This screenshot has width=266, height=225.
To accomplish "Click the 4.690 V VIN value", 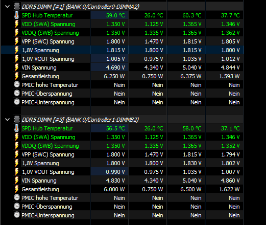I will pos(115,67).
